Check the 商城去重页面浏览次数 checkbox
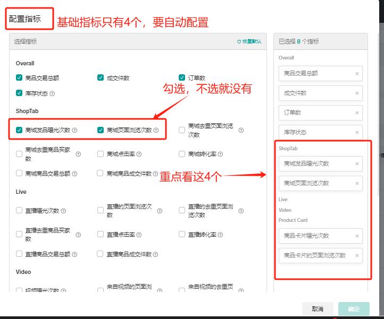The height and width of the screenshot is (319, 384). [x=182, y=130]
